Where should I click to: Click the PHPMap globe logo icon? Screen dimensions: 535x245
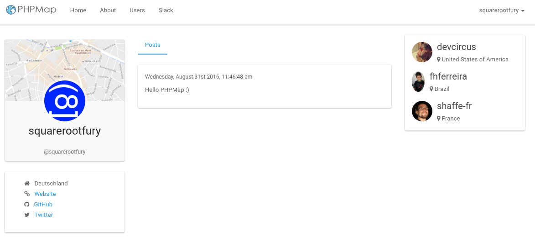point(11,10)
